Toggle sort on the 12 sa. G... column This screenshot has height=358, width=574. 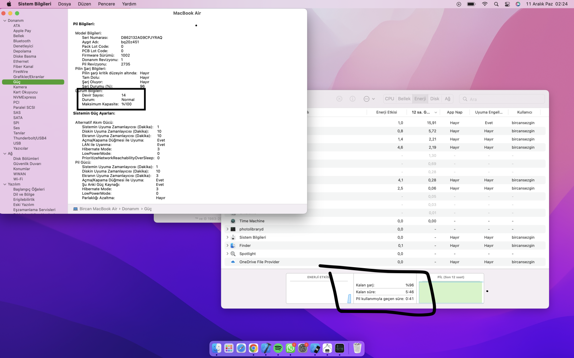click(x=424, y=112)
